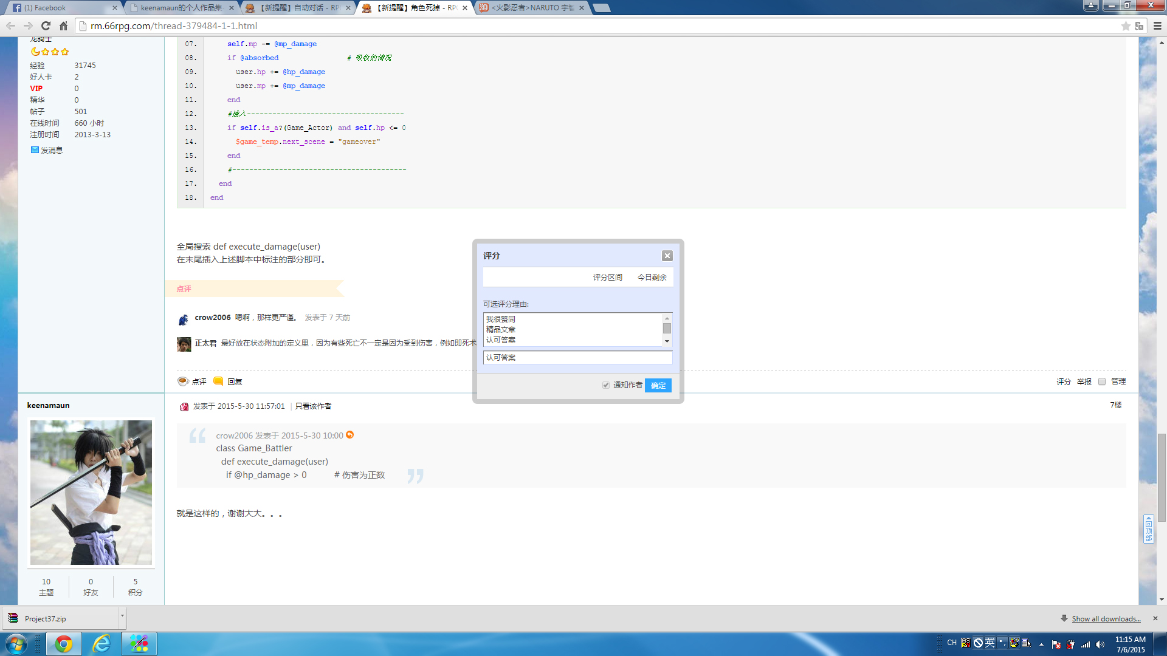Open the Chrome menu hamburger icon
The image size is (1167, 656).
tap(1157, 26)
